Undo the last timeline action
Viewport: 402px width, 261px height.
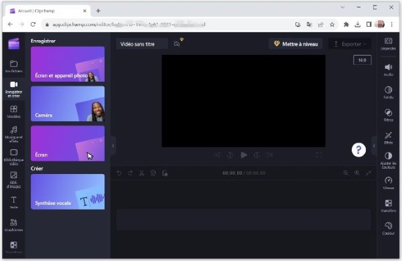point(119,173)
